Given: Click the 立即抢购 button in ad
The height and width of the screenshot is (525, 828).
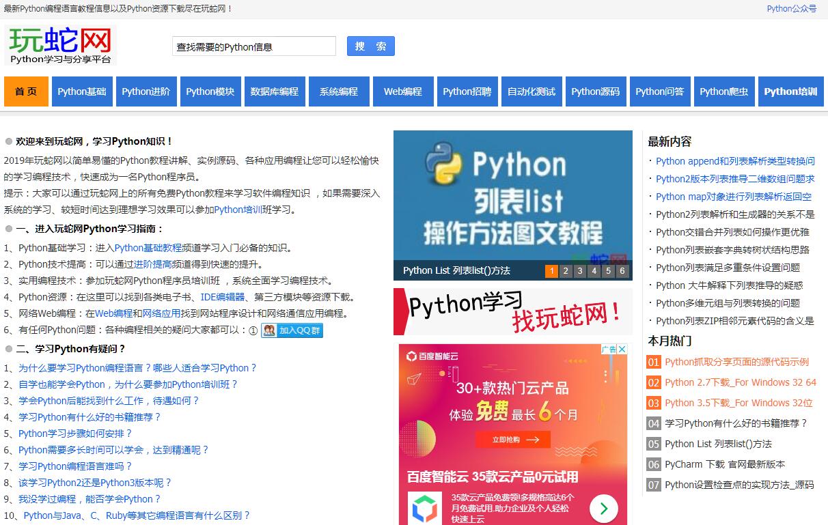Looking at the screenshot, I should click(x=516, y=439).
